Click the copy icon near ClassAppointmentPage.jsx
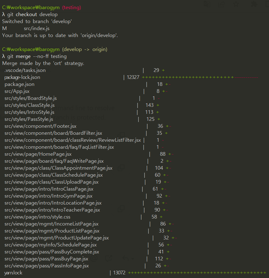Screen dimensions: 269x278 (x=121, y=168)
